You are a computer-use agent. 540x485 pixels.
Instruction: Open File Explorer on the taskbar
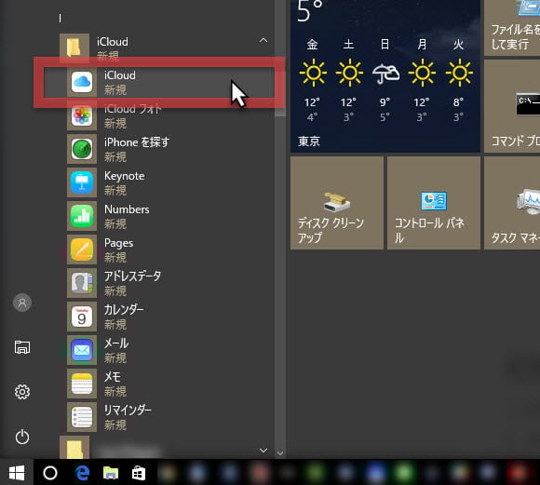[111, 473]
